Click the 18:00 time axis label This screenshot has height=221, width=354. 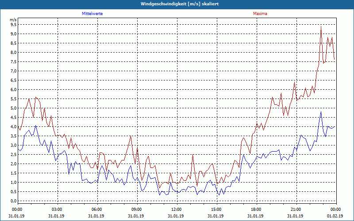point(257,210)
